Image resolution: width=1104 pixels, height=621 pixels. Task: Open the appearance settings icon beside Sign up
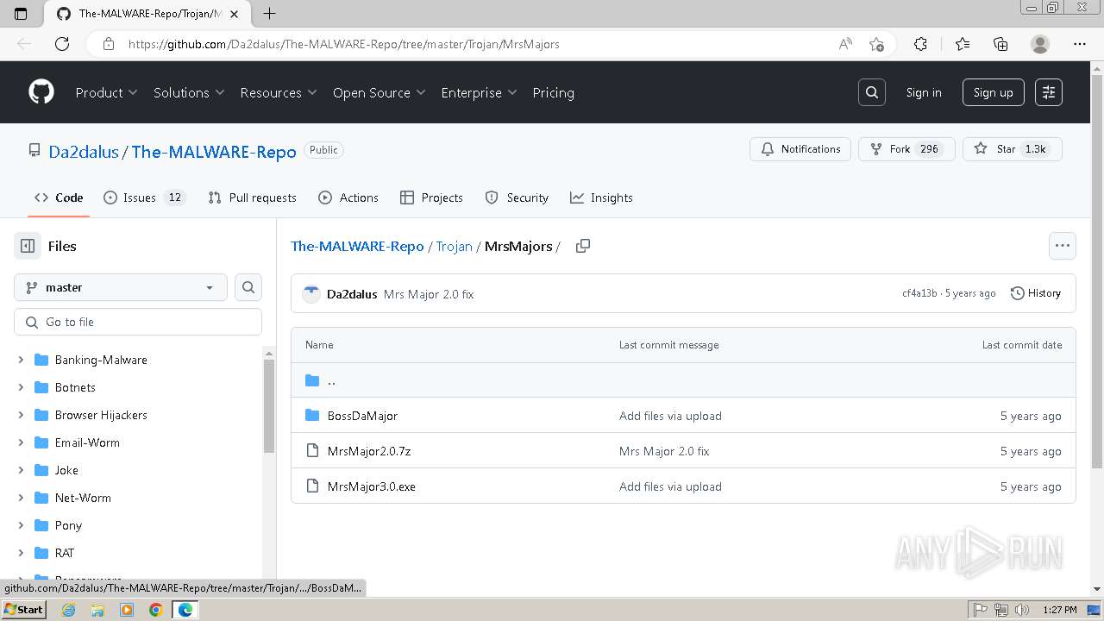point(1049,92)
